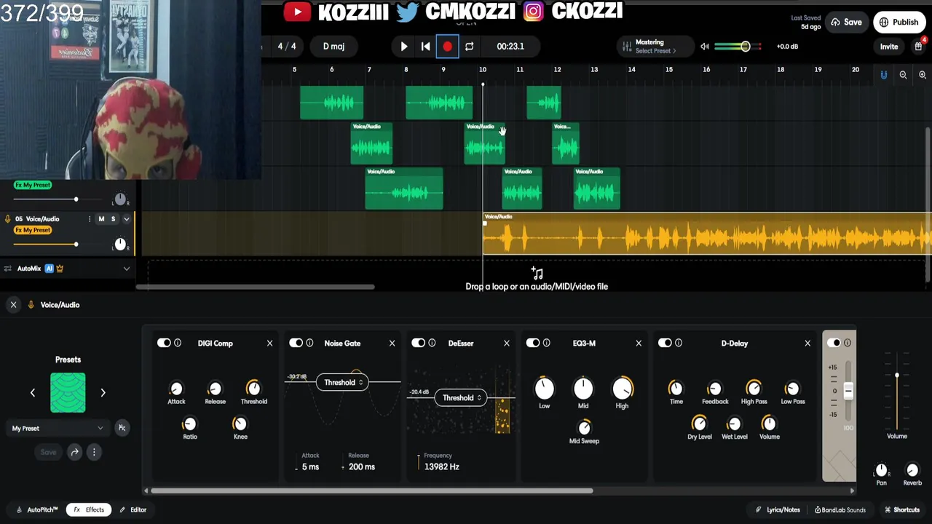932x524 pixels.
Task: Return playhead to start
Action: 426,47
